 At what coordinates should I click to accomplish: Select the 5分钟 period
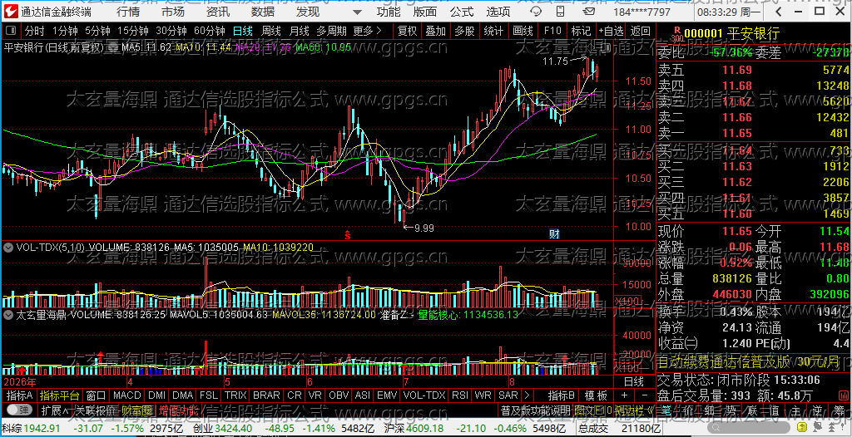(x=97, y=31)
